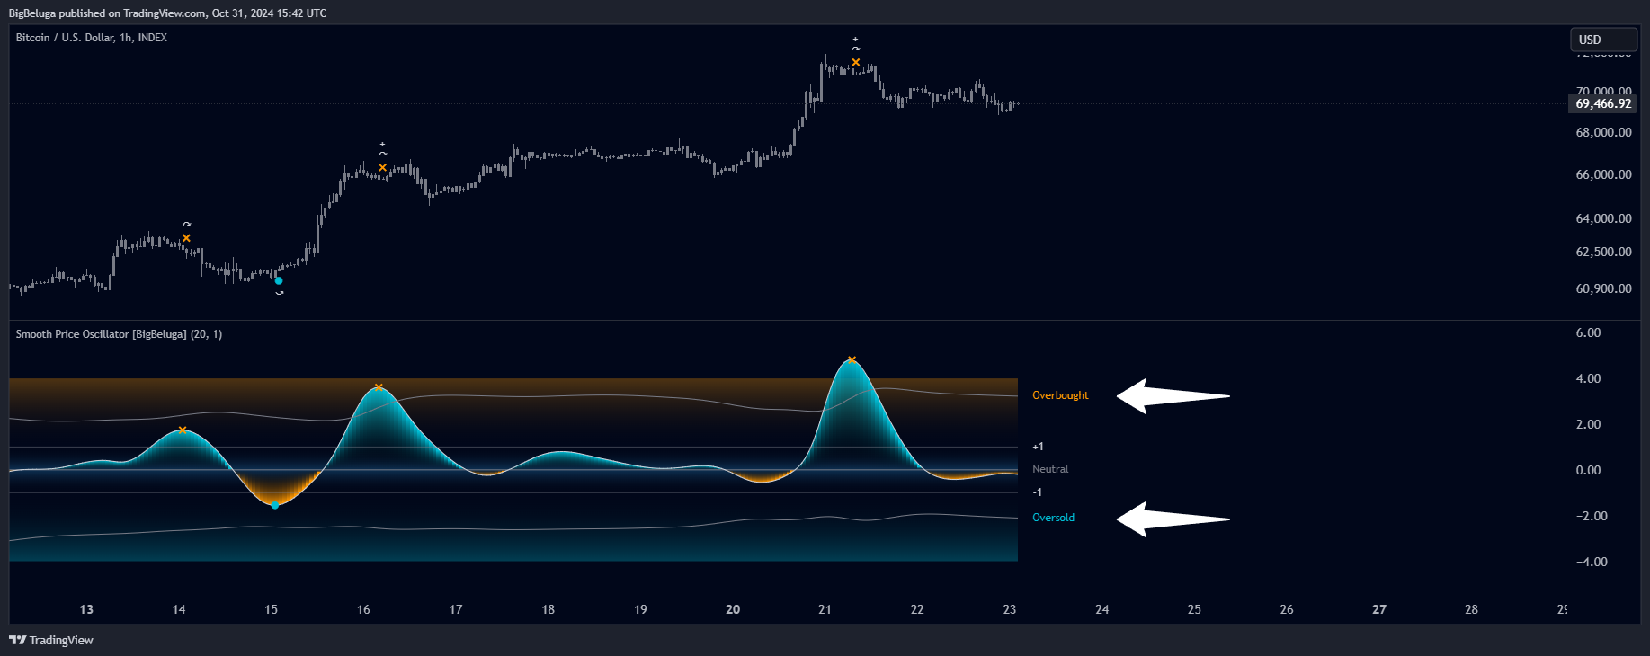Click the date label 20 on the time axis
1650x656 pixels.
(733, 609)
